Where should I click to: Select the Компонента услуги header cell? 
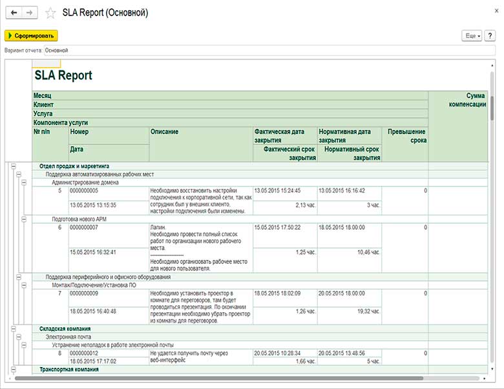(x=230, y=123)
